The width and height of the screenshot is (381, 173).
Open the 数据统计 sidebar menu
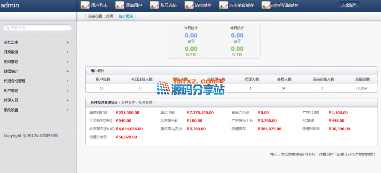click(x=11, y=71)
